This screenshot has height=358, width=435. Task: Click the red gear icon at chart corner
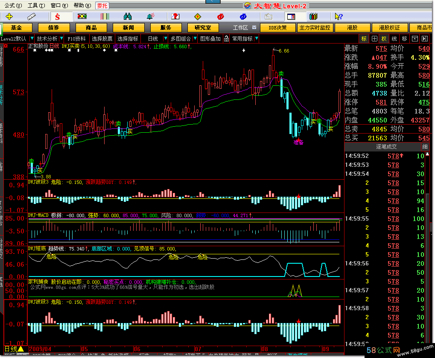tap(6, 46)
